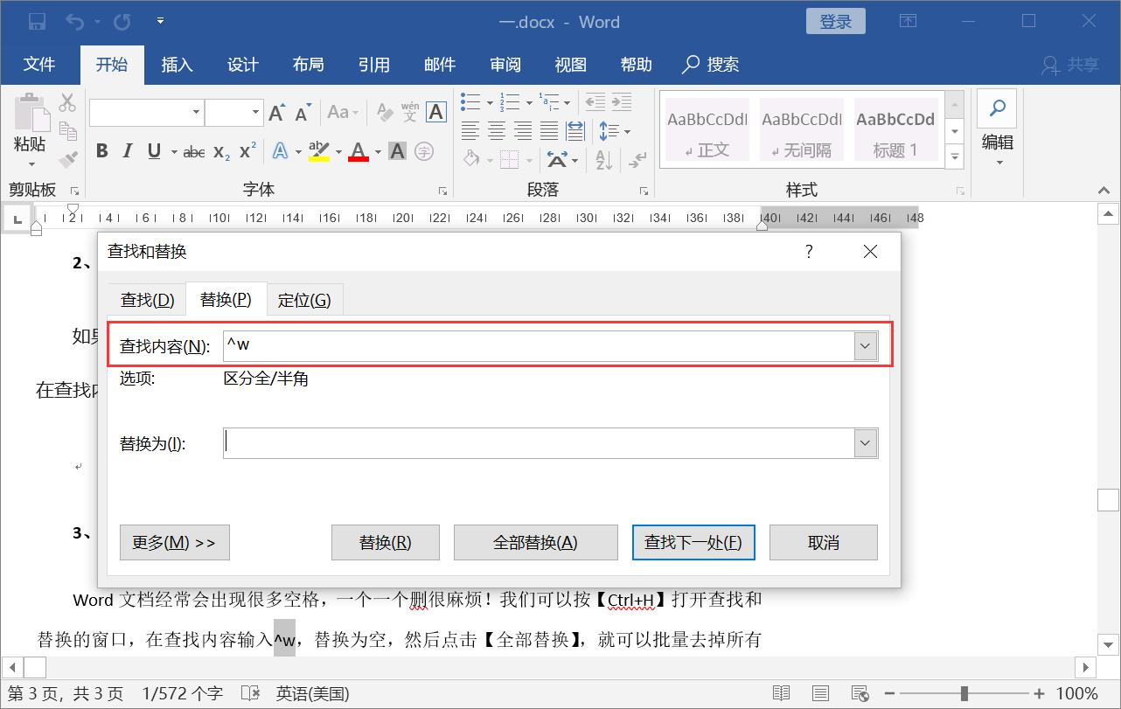
Task: Apply the Character Border icon
Action: pyautogui.click(x=436, y=112)
